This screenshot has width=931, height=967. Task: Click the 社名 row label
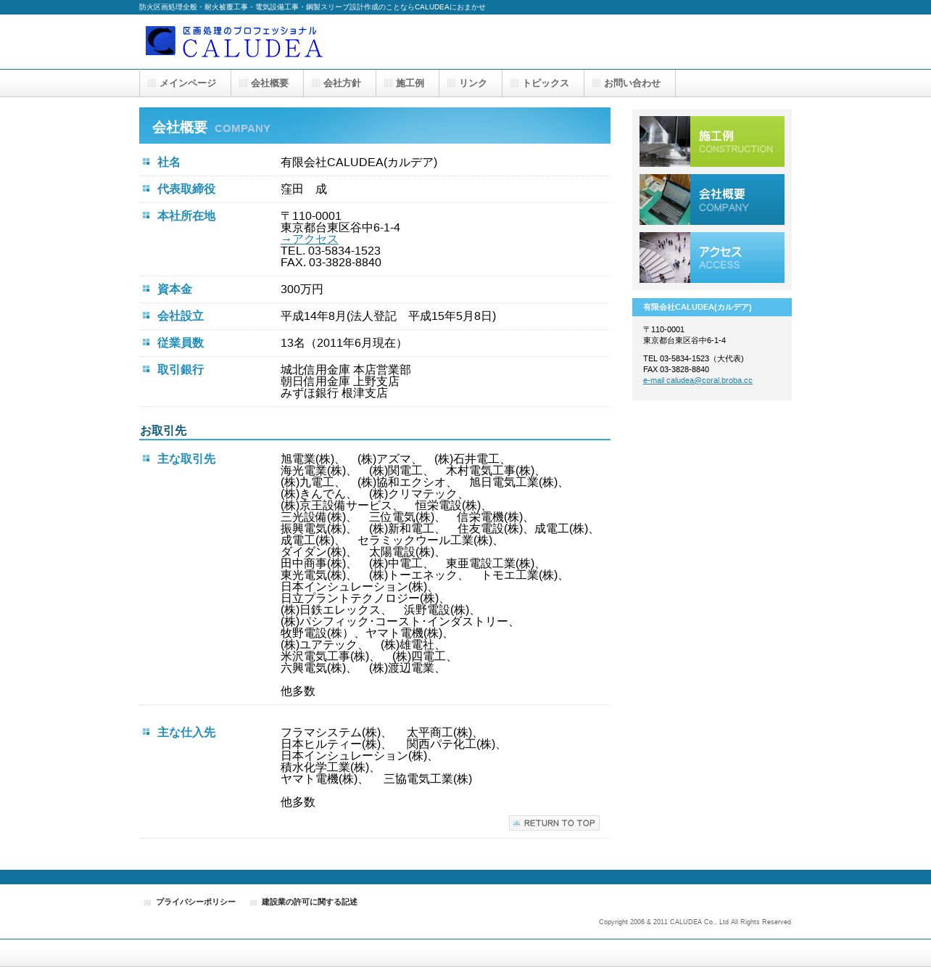click(169, 162)
